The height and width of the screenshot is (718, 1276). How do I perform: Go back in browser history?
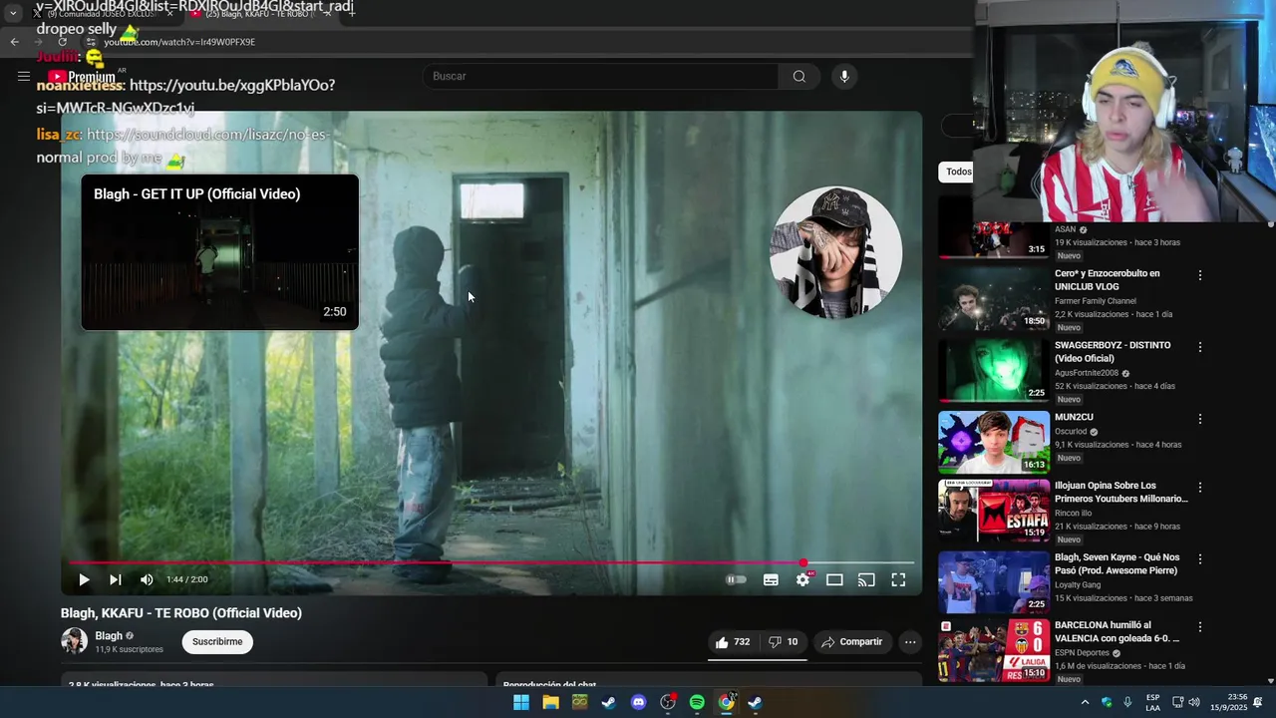click(14, 42)
